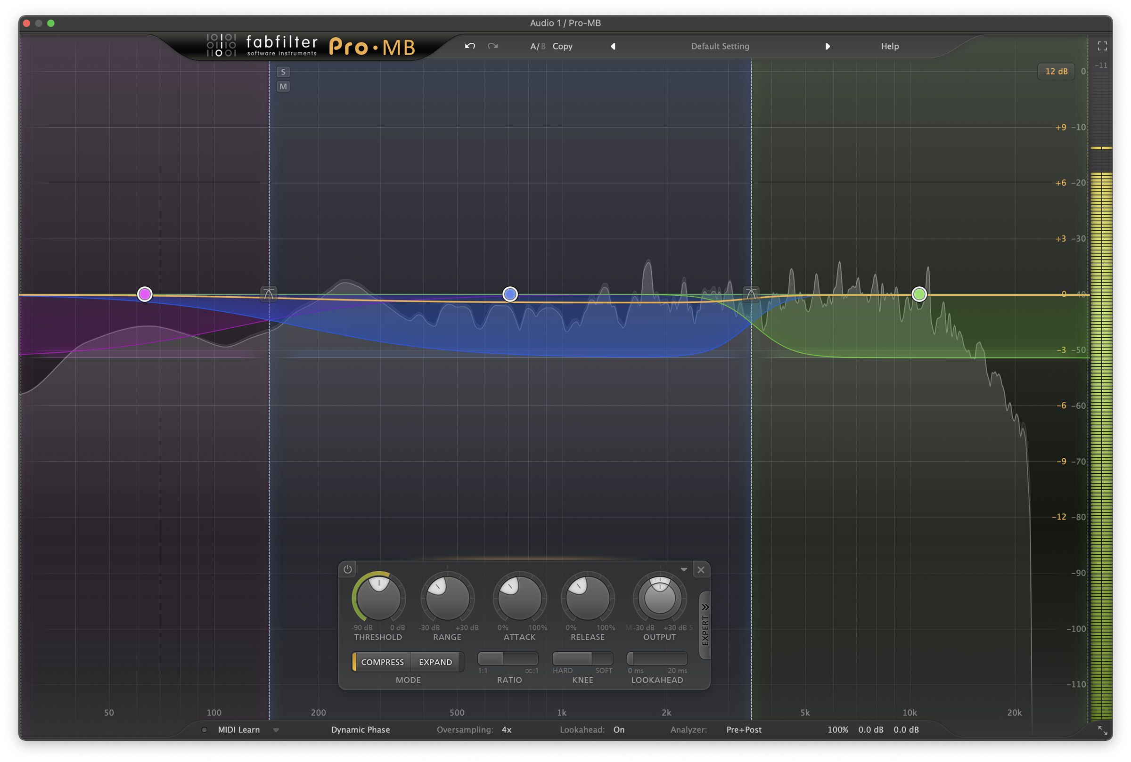Toggle A/B comparison state

(537, 46)
